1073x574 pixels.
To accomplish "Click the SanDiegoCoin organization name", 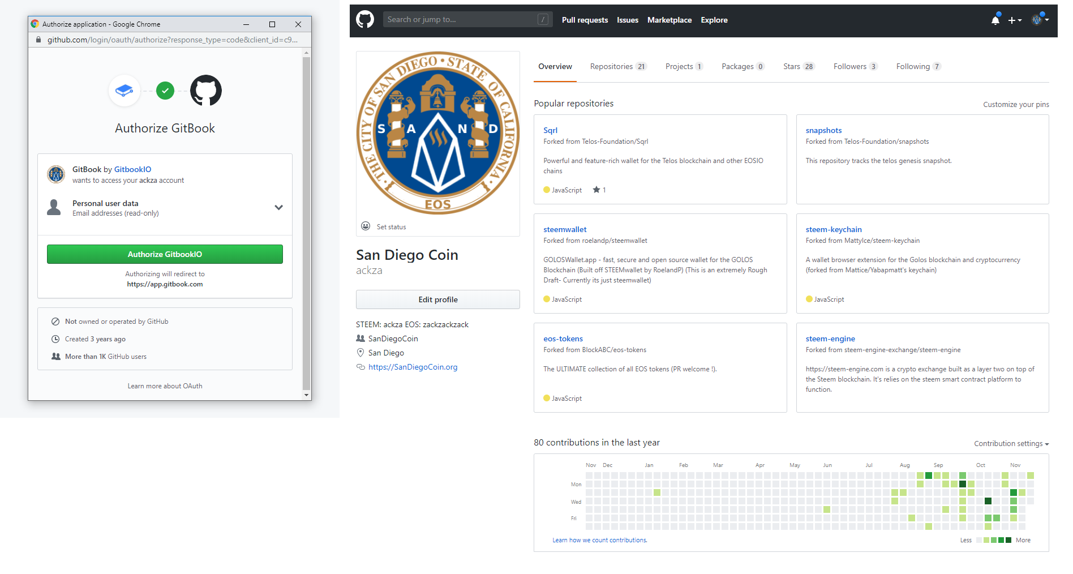I will point(393,339).
